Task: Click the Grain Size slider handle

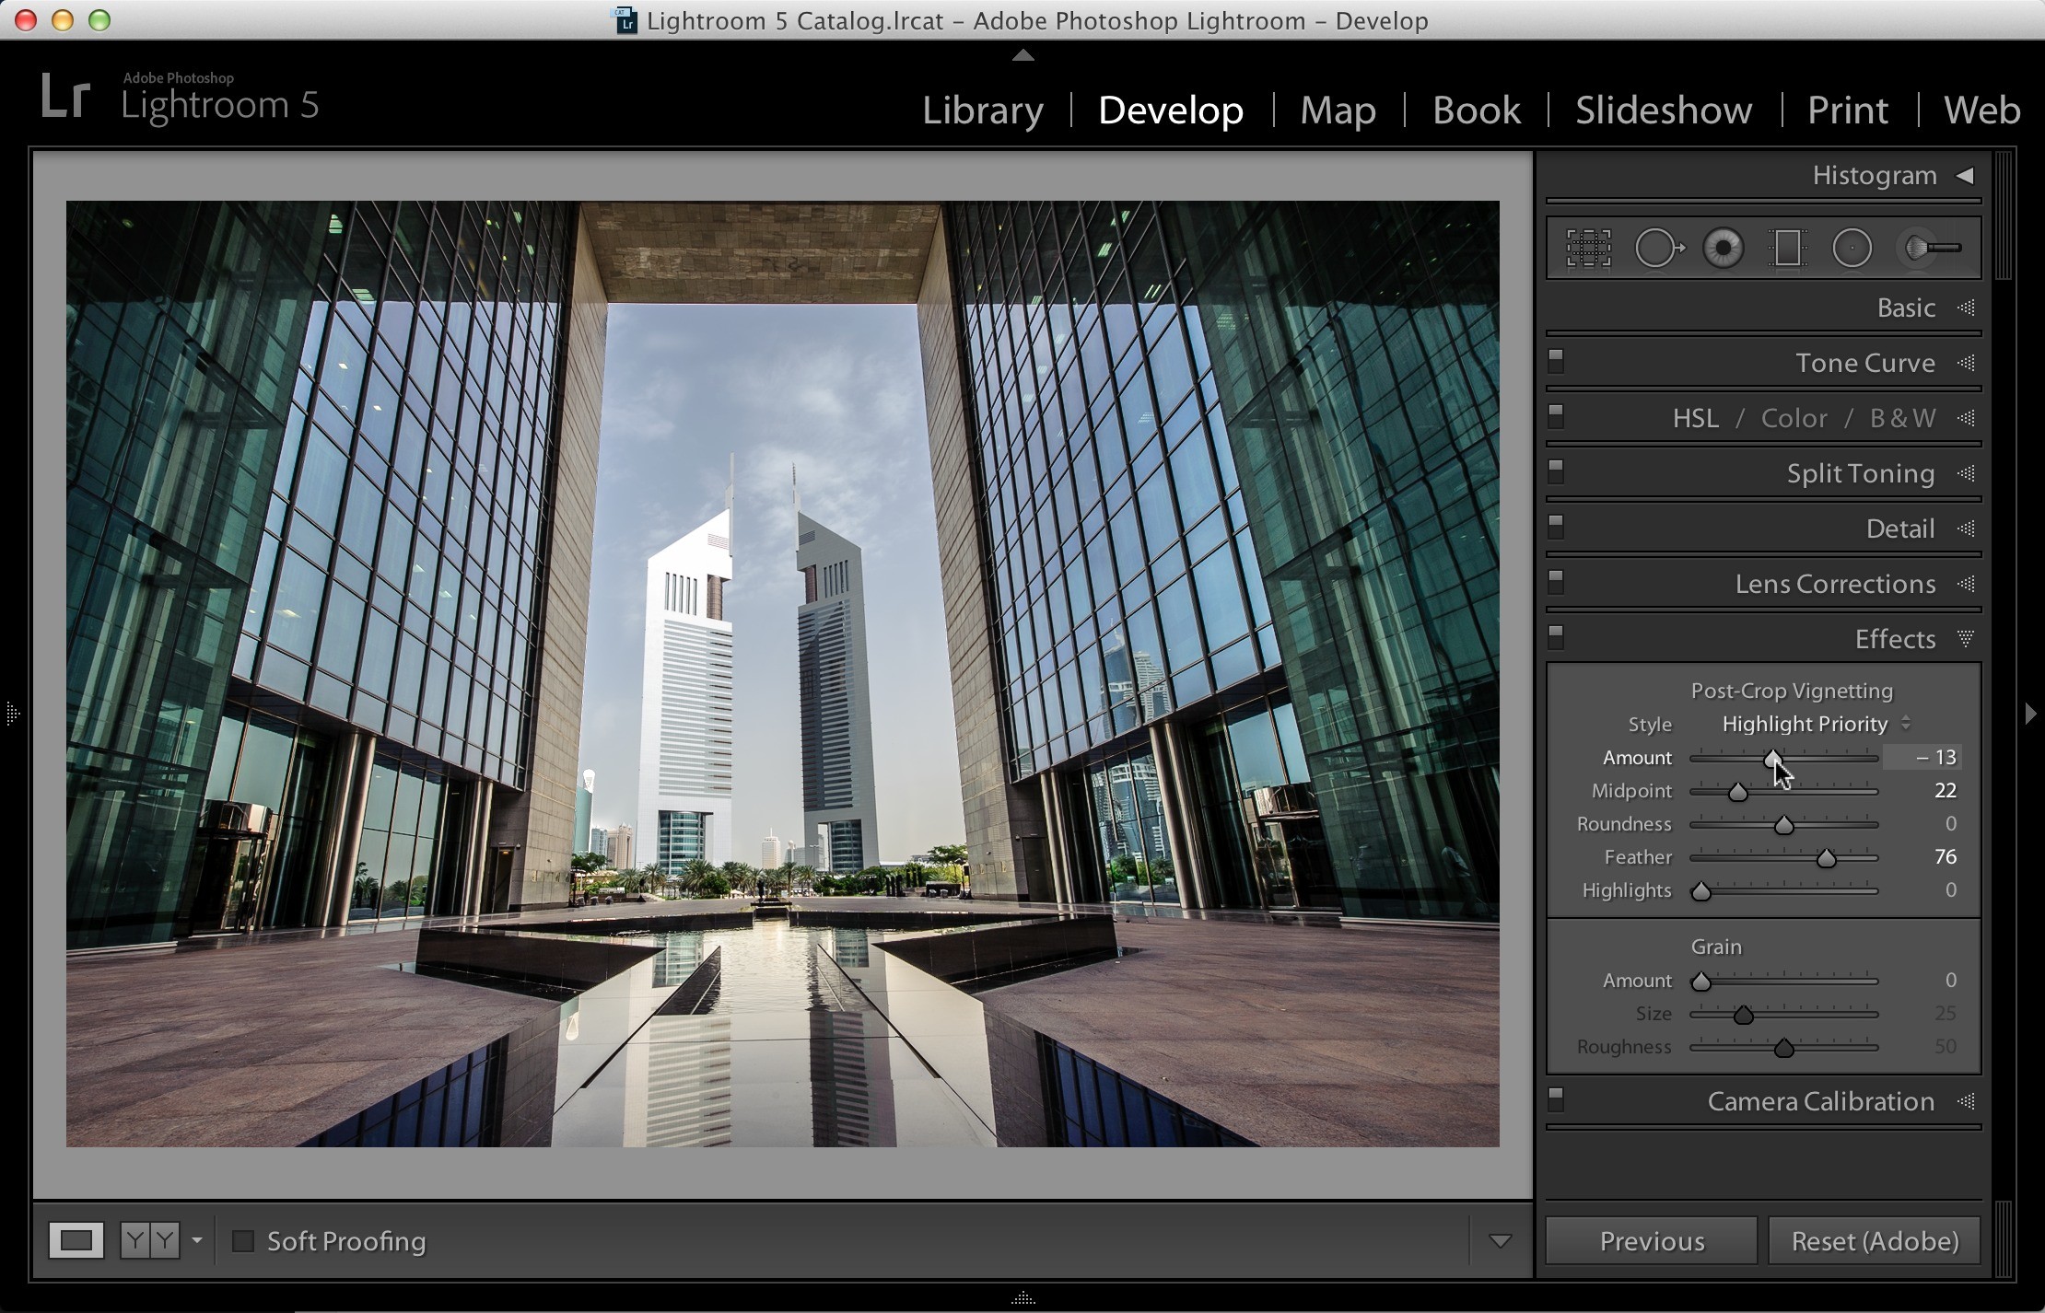Action: tap(1743, 1015)
